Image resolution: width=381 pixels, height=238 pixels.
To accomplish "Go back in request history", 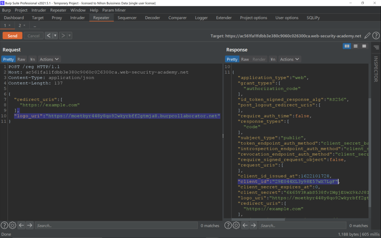I will click(x=49, y=36).
